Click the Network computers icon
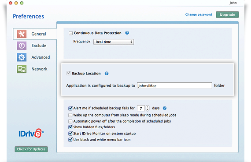Screen dimensions: 251x162 pos(22,69)
